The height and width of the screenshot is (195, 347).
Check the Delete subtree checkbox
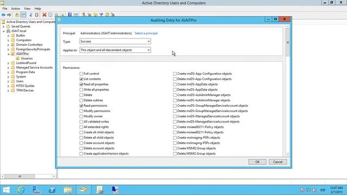point(81,100)
